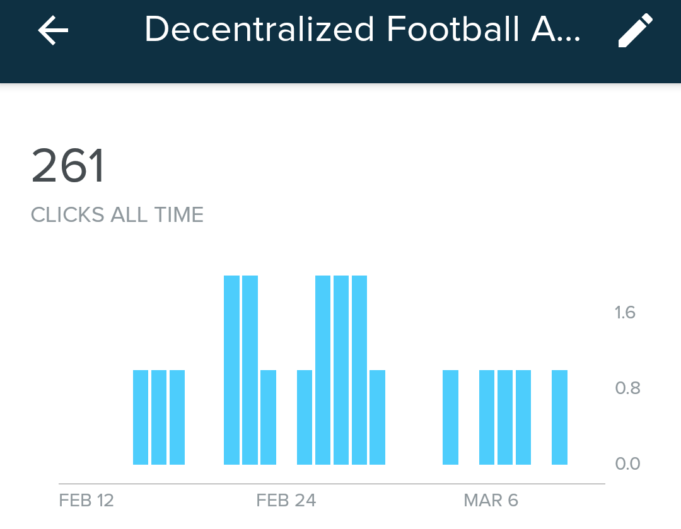Tap the back arrow icon
This screenshot has width=681, height=529.
coord(53,30)
